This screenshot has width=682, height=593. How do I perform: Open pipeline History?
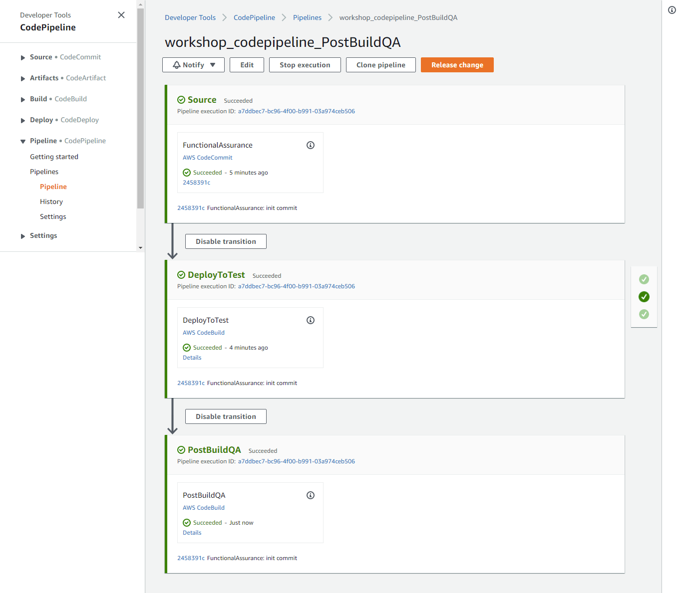pos(51,201)
